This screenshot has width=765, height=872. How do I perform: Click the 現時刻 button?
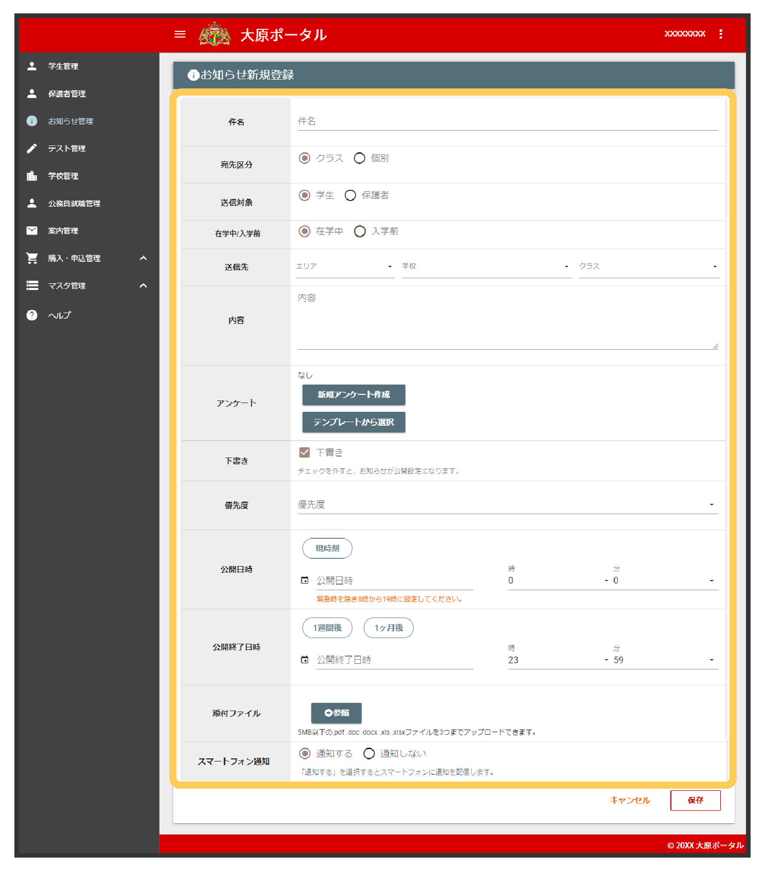pos(327,548)
